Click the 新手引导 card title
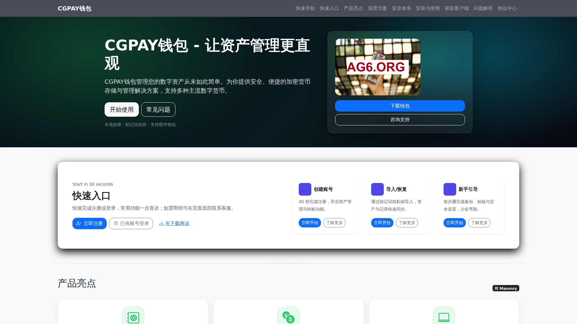Viewport: 577px width, 324px height. (x=468, y=189)
